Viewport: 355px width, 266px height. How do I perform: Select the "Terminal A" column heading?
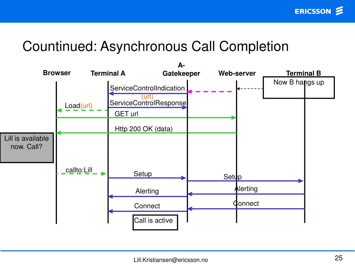108,73
